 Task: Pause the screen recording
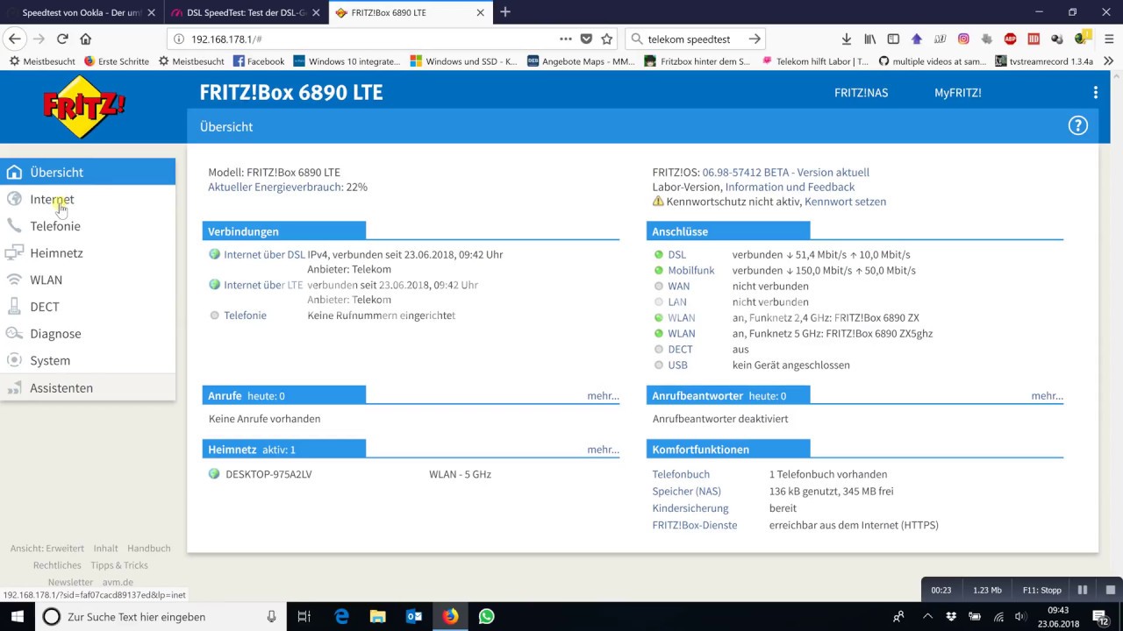(x=1082, y=590)
